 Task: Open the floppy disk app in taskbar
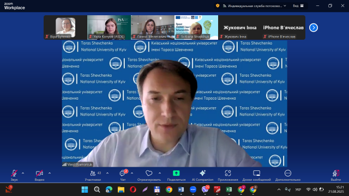(x=157, y=189)
